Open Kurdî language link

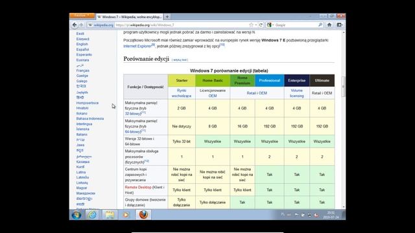coord(80,167)
